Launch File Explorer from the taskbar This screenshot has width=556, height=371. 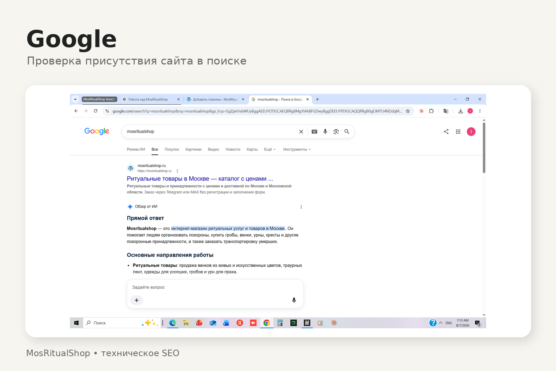pyautogui.click(x=186, y=323)
